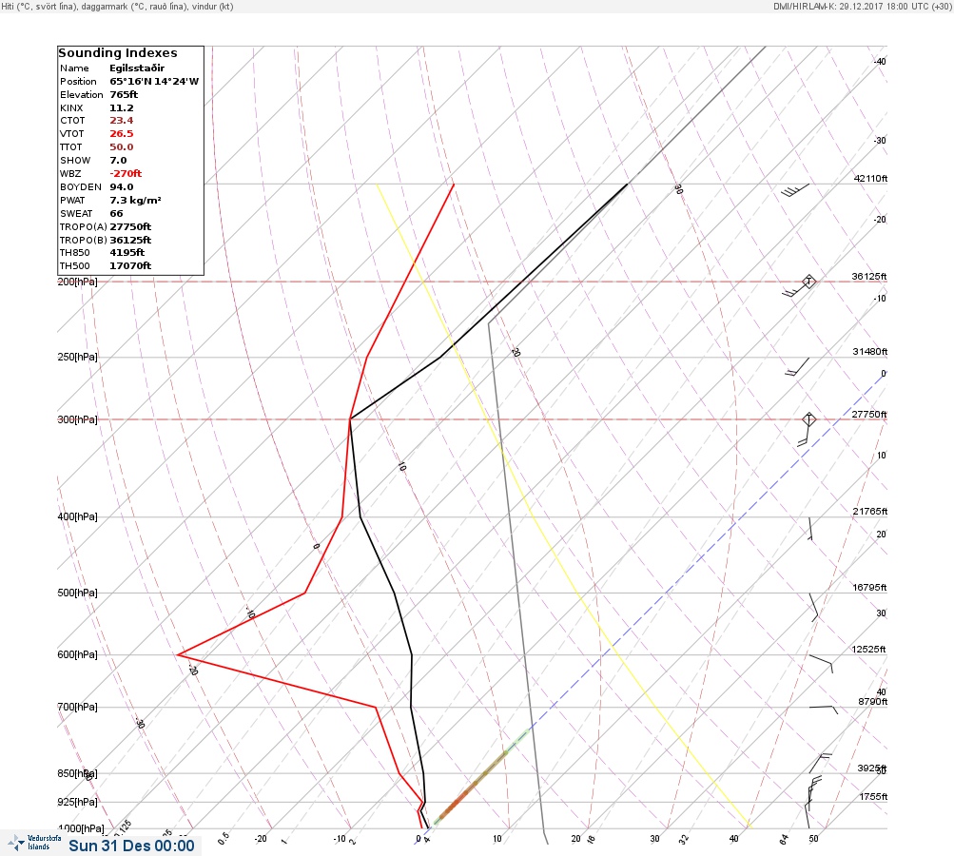Click the red TTOT value 50.0

click(122, 147)
